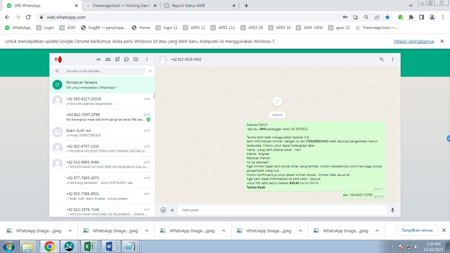450x253 pixels.
Task: Open chat with +62 812-7307-0799
Action: pos(102,117)
